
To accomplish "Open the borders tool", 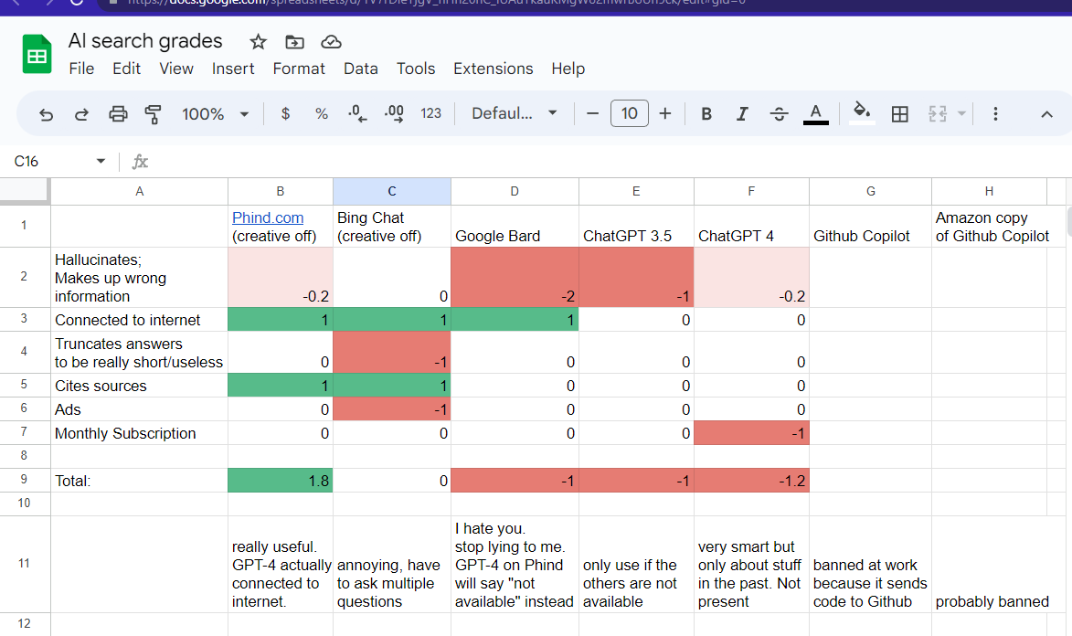I will [x=899, y=113].
